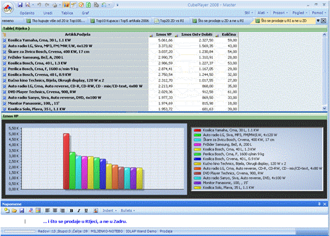Toggle italic formatting in Napomene
The width and height of the screenshot is (330, 236).
pyautogui.click(x=79, y=211)
